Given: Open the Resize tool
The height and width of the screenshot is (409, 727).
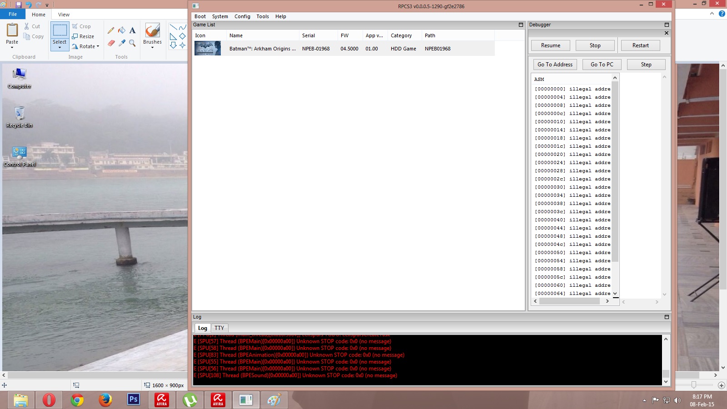Looking at the screenshot, I should (83, 36).
